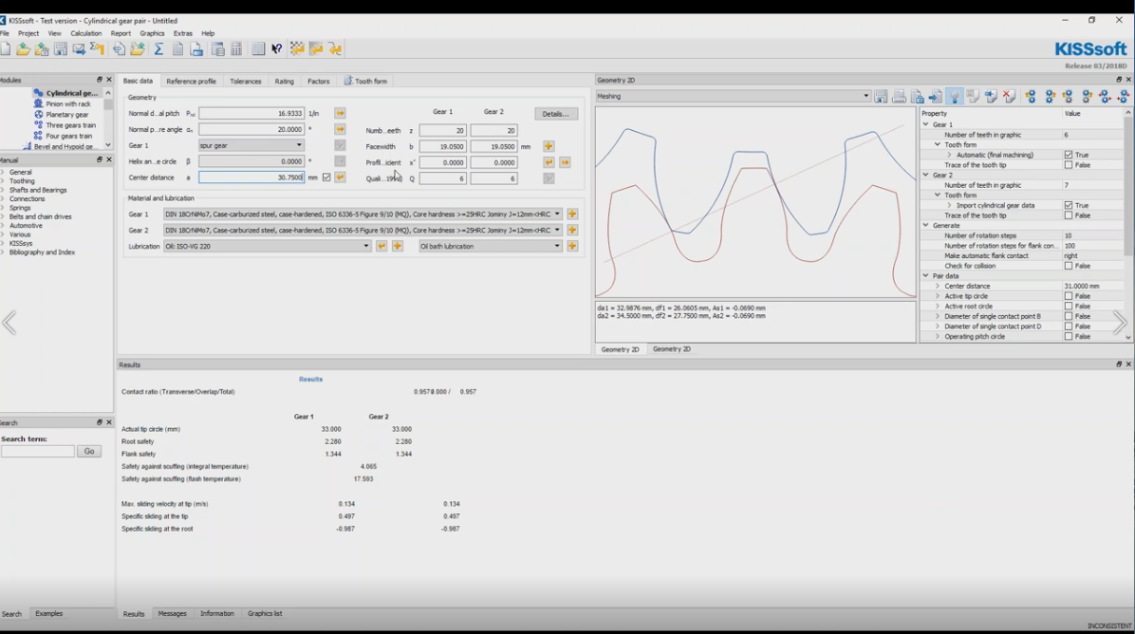Enable Diameter of single contact point B checkbox
This screenshot has width=1135, height=634.
coord(1069,316)
